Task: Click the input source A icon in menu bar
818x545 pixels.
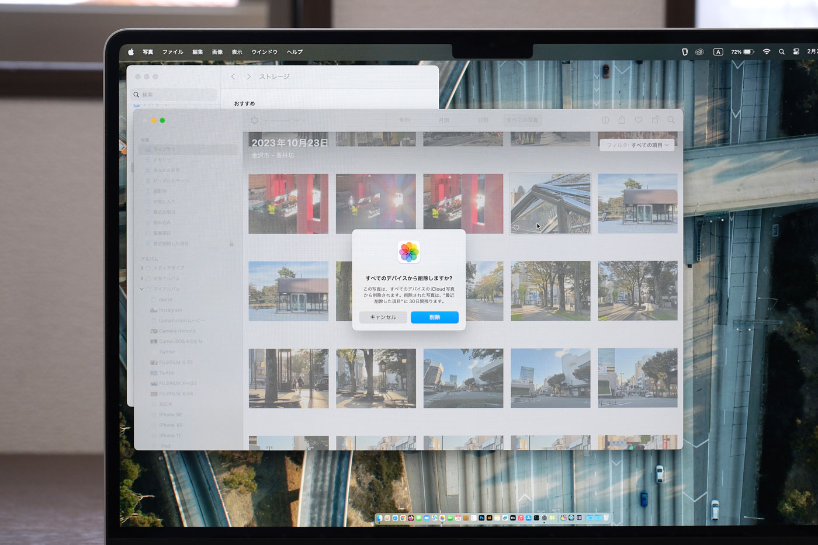Action: (718, 52)
